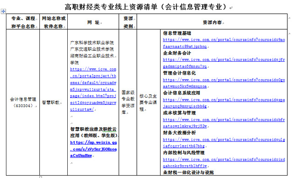Click the table move handle icon
Image resolution: width=292 pixels, height=178 pixels.
pyautogui.click(x=3, y=11)
